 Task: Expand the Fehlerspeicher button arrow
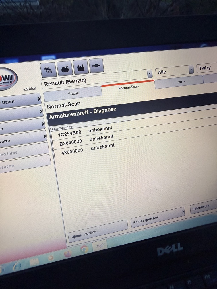[183, 212]
